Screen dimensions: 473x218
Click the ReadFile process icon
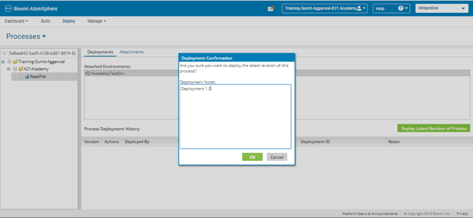tap(27, 77)
